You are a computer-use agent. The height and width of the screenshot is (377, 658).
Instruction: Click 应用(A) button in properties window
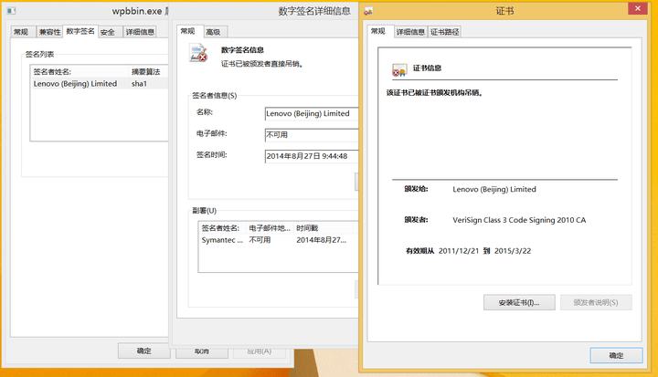(x=259, y=351)
